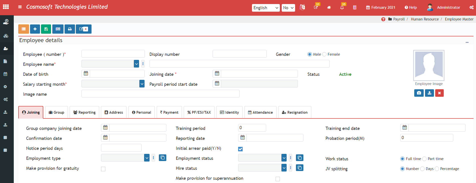Print the employee details
This screenshot has width=476, height=183.
[x=70, y=29]
